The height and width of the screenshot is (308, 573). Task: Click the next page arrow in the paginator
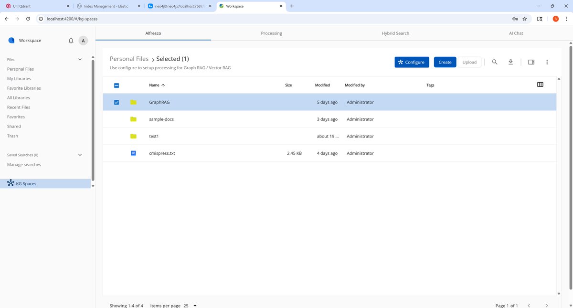(x=547, y=305)
